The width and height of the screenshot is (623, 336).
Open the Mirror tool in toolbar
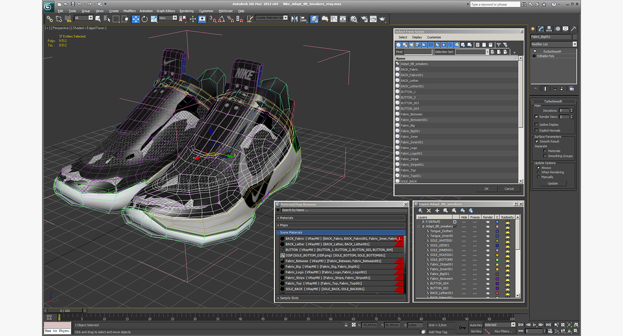(x=294, y=19)
